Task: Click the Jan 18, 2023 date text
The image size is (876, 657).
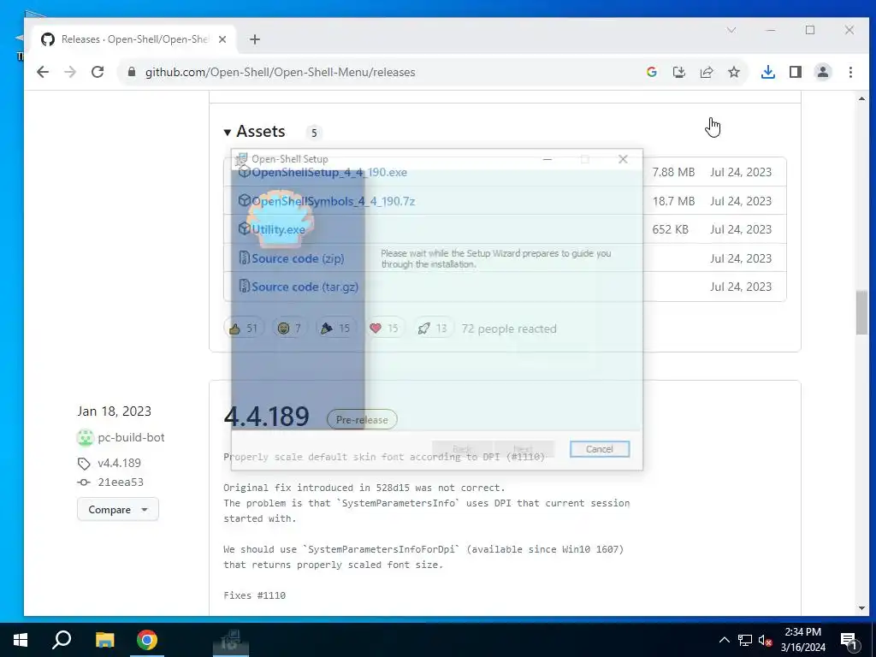Action: [114, 411]
